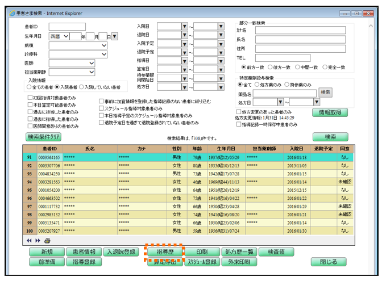Enable 初回指導対象患者のみ checkbox
The width and height of the screenshot is (386, 281).
(31, 98)
